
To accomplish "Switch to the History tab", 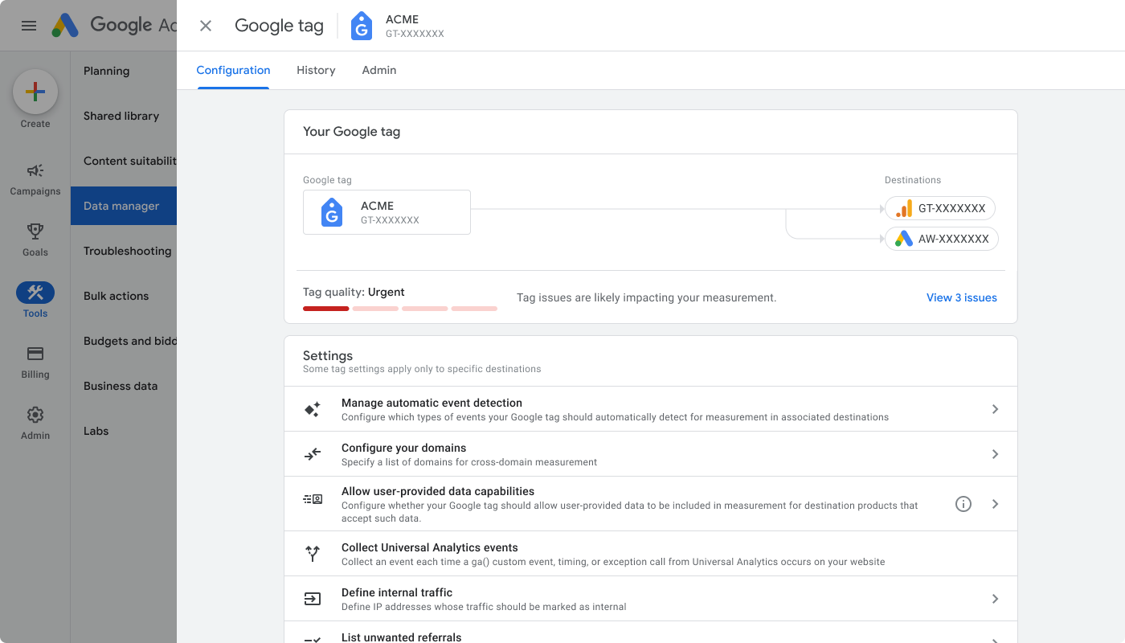I will pos(316,70).
